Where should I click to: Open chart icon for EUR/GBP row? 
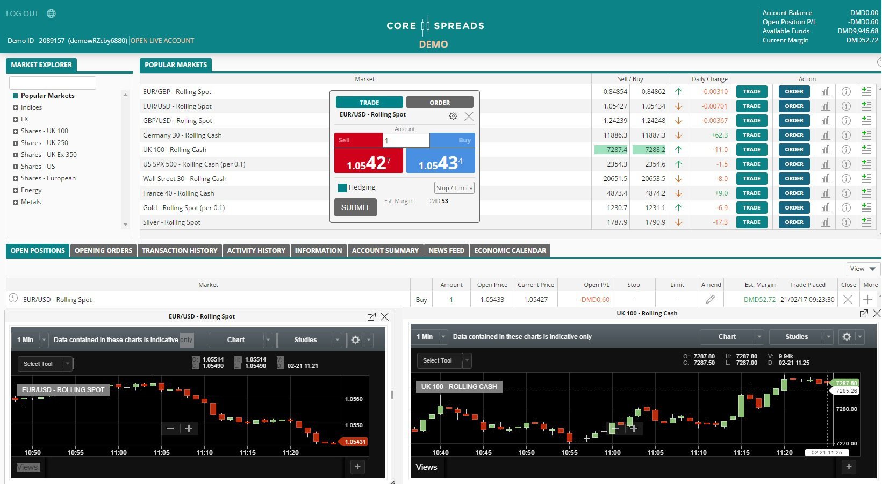pos(826,92)
